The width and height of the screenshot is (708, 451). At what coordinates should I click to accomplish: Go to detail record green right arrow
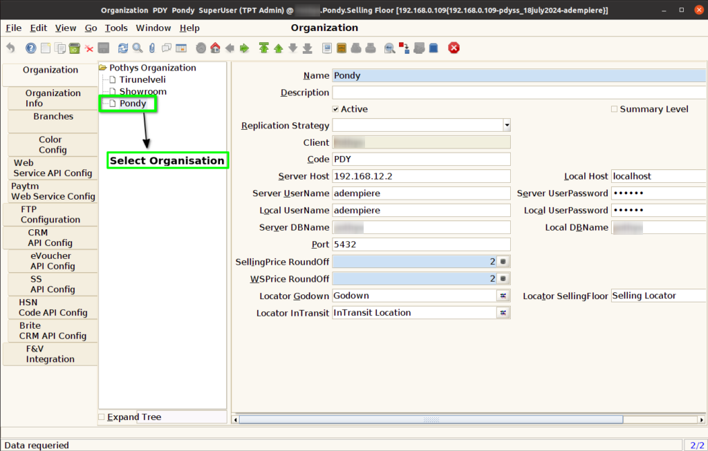click(244, 48)
